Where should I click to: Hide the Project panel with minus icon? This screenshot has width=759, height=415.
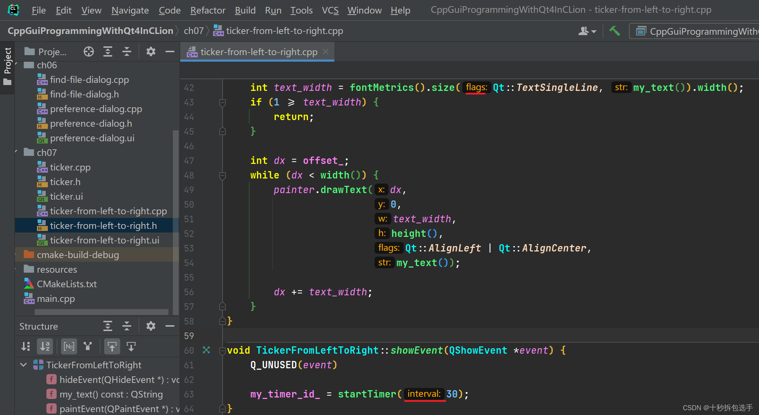pos(170,52)
